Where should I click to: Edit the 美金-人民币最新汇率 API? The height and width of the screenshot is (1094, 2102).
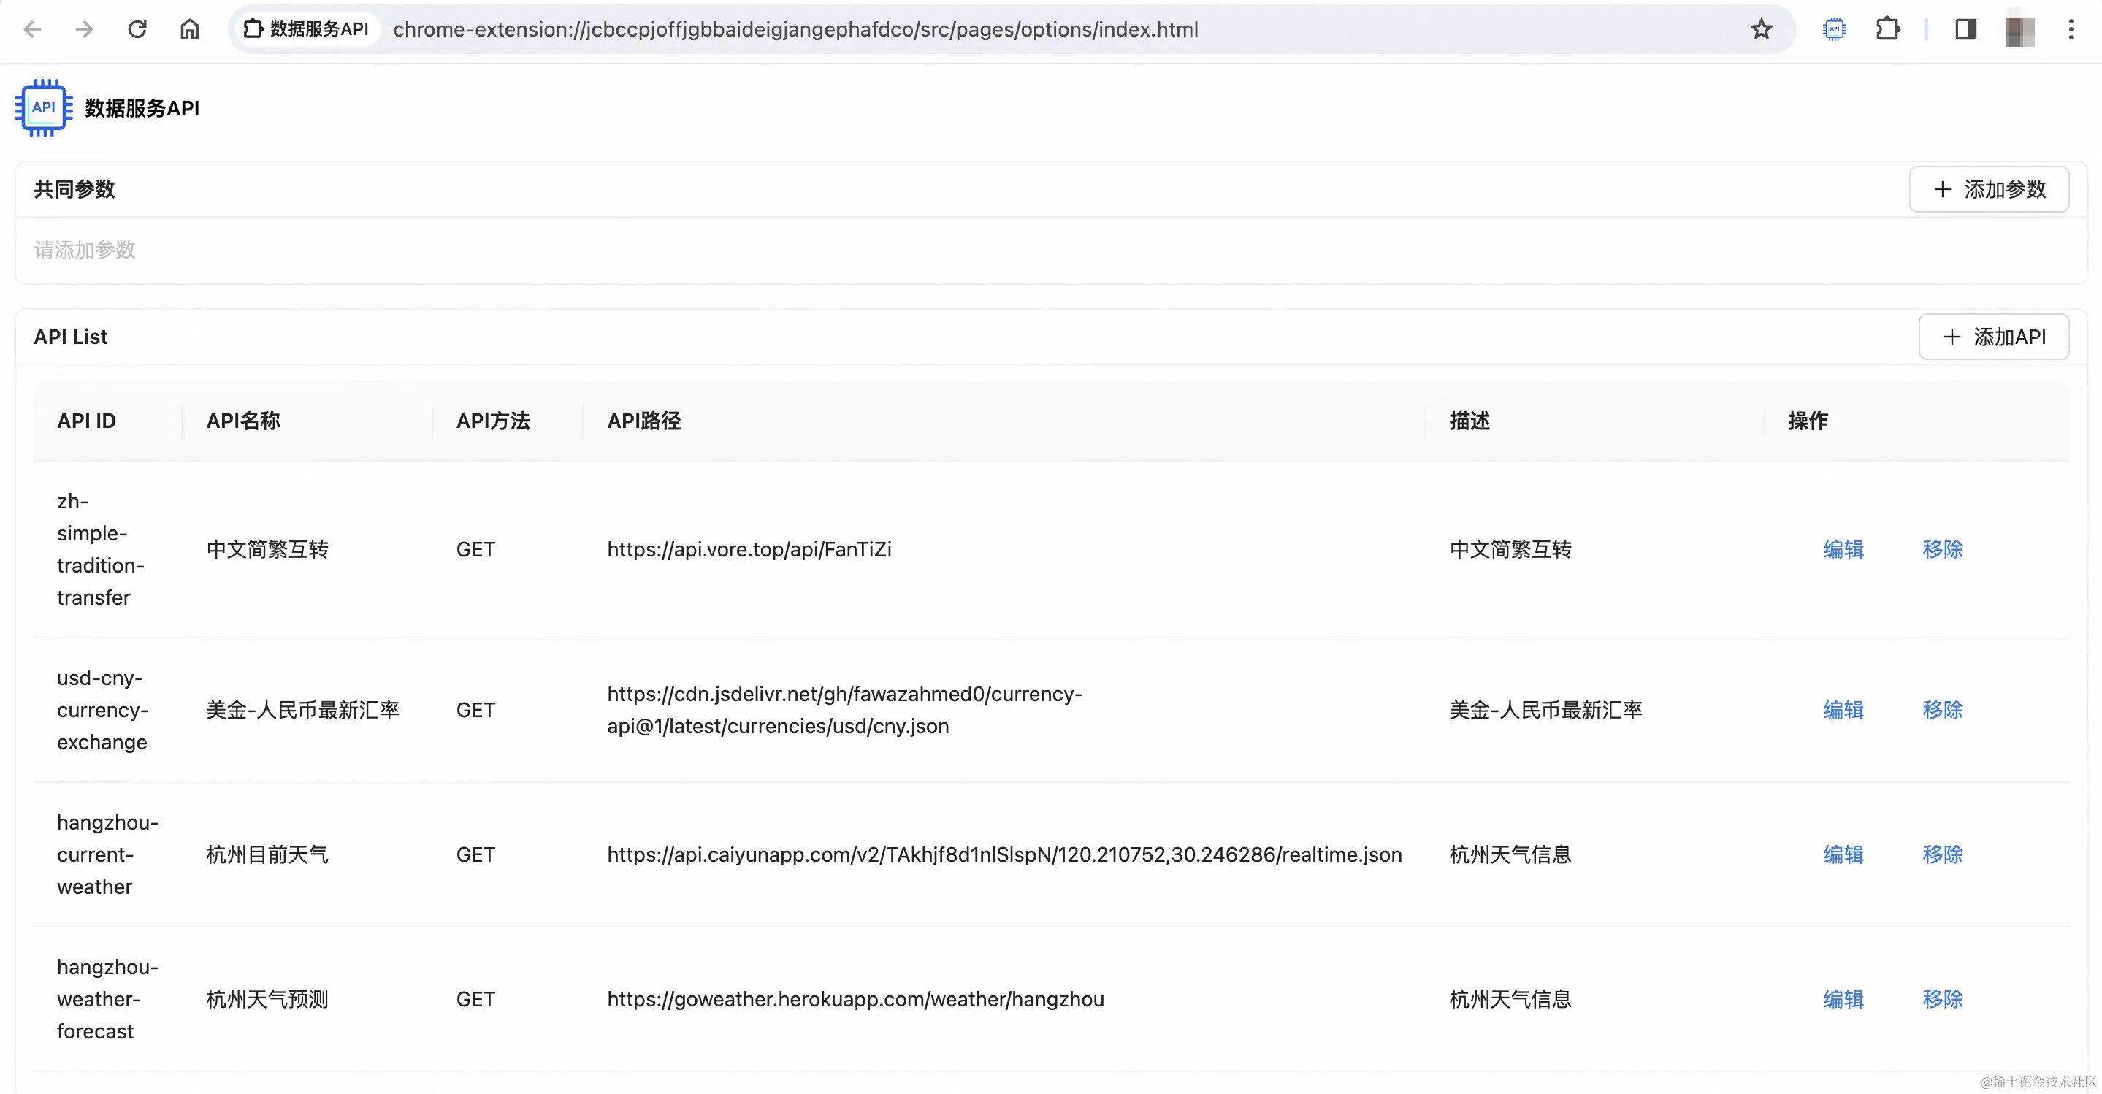click(x=1843, y=710)
